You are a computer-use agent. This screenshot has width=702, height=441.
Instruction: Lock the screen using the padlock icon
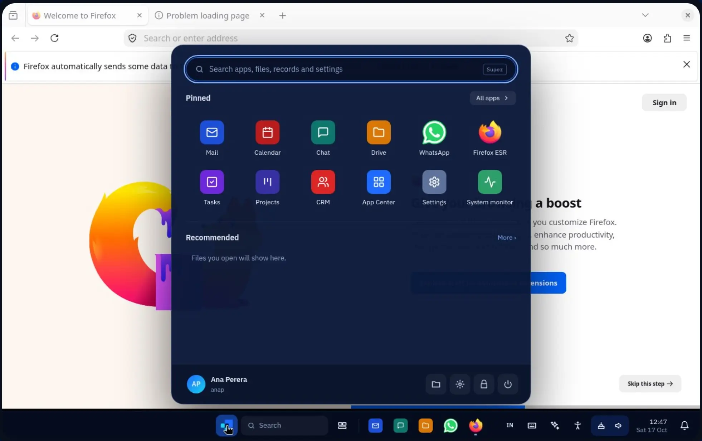[x=484, y=384]
